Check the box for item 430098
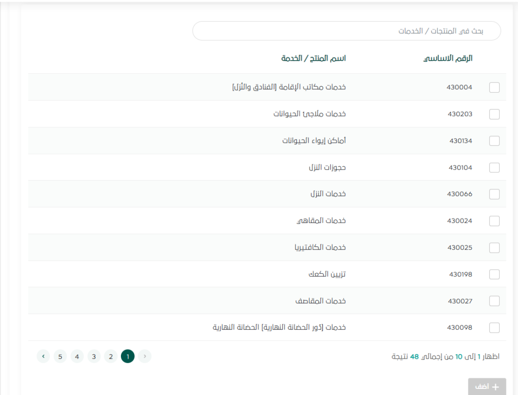Screen dimensions: 518x395 494,328
